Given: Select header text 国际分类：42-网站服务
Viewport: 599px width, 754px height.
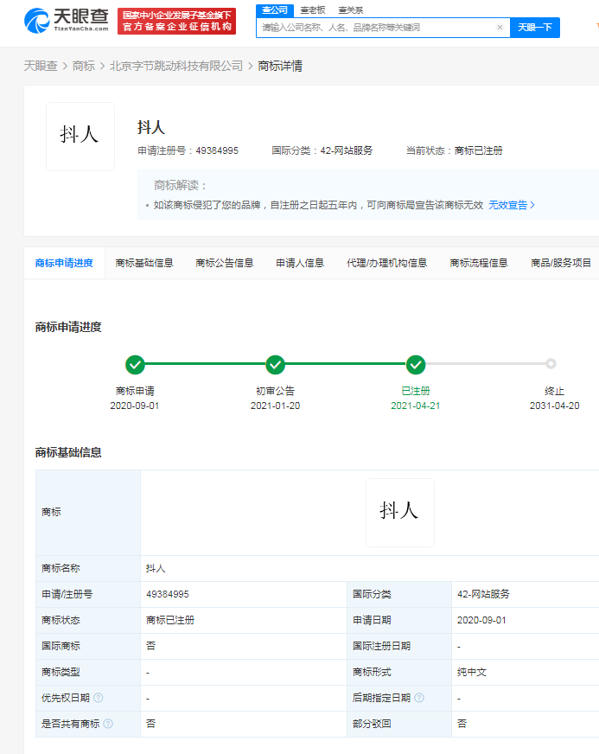Looking at the screenshot, I should 322,150.
